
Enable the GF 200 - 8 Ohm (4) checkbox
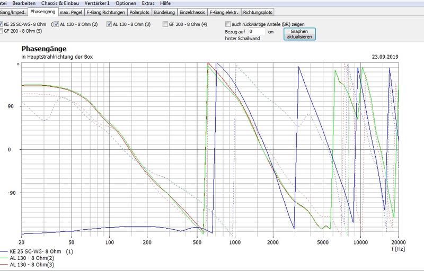166,24
